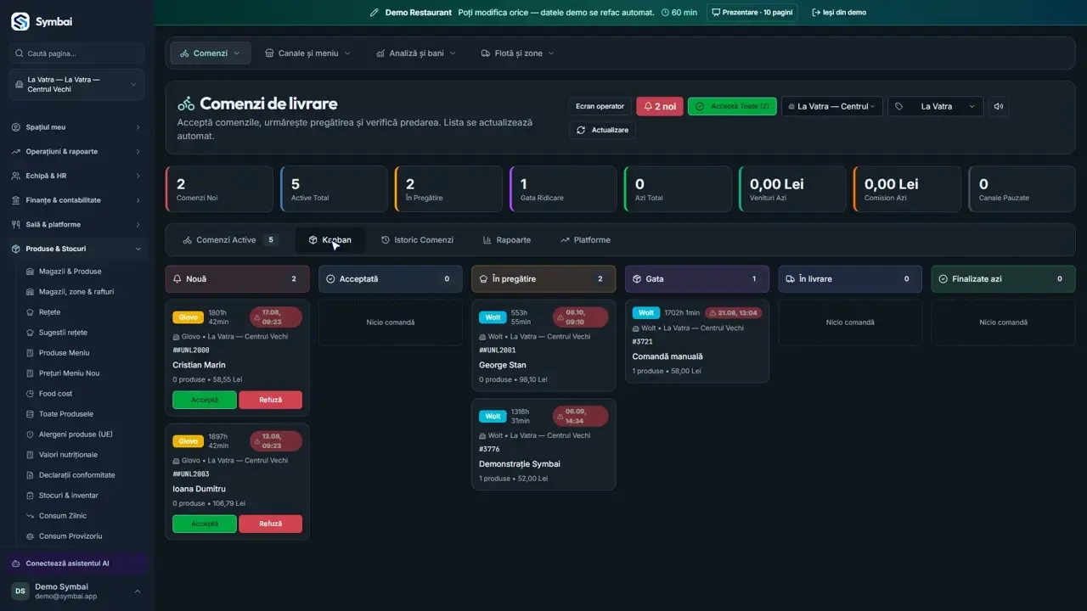Click the Stocuri & inventar icon
The width and height of the screenshot is (1087, 611).
click(x=31, y=496)
